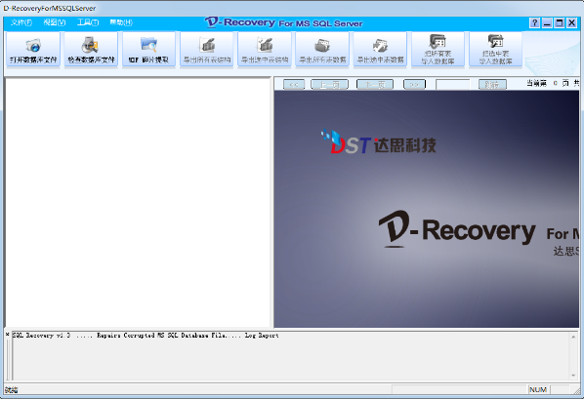Open the 视图(V) menu
The image size is (584, 399).
55,22
